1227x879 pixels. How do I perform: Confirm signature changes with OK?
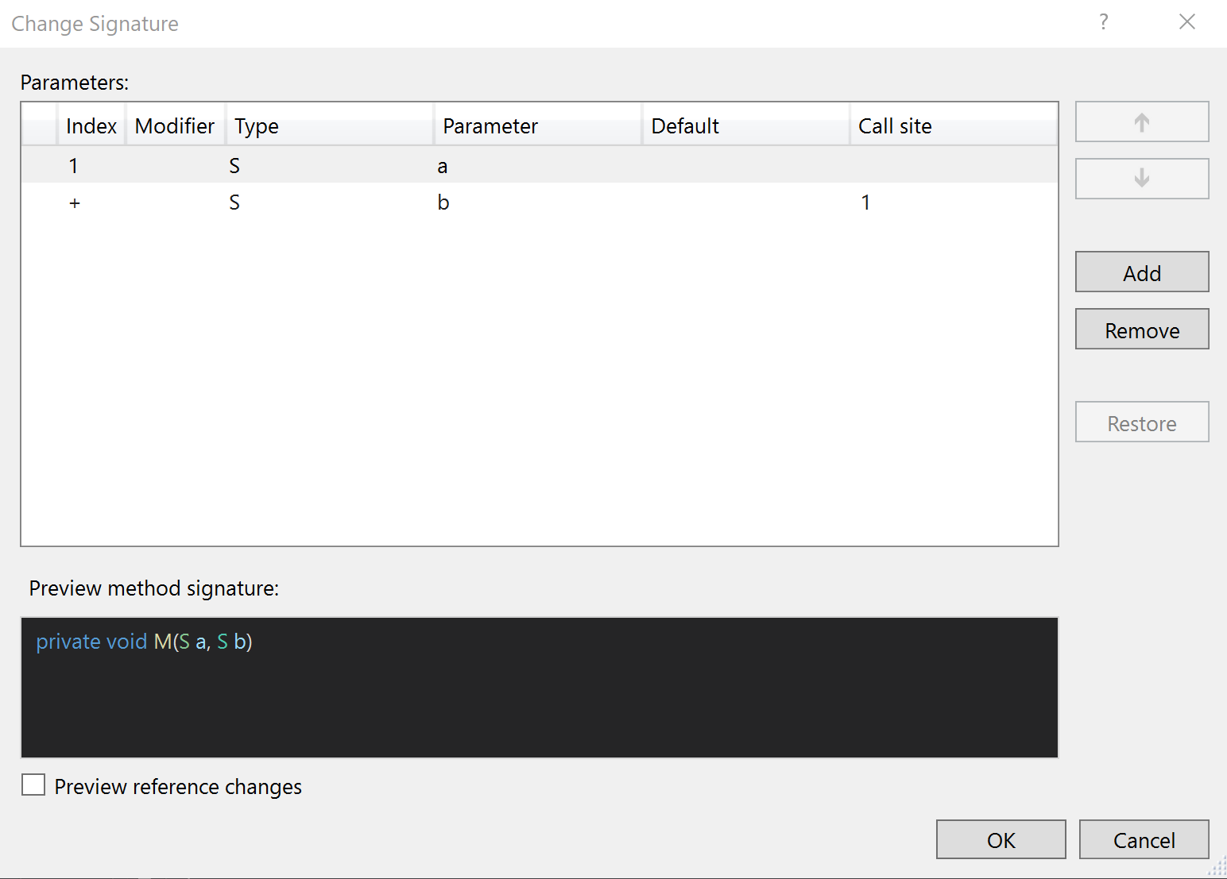pos(1001,839)
